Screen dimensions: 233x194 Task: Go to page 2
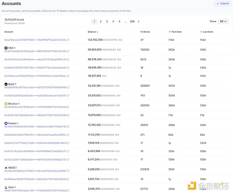coord(101,21)
